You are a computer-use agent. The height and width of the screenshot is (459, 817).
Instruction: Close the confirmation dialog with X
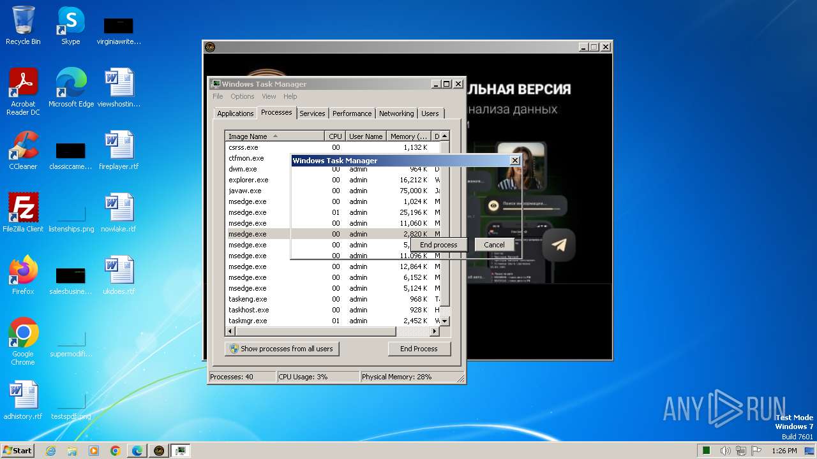514,161
